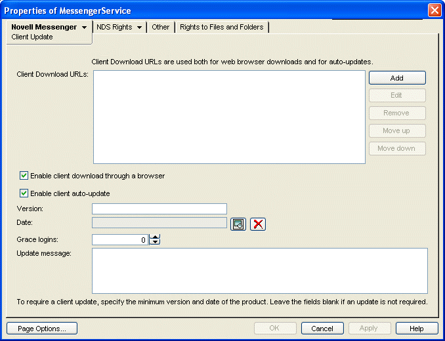Click the Remove button

click(x=397, y=113)
